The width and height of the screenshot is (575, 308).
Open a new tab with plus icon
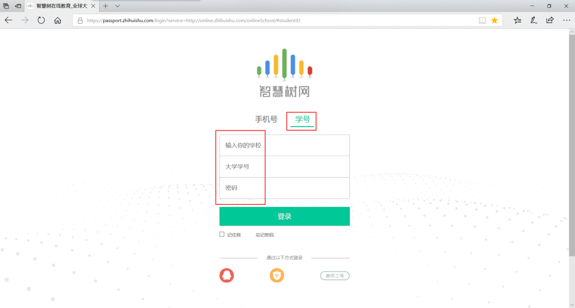click(x=106, y=6)
